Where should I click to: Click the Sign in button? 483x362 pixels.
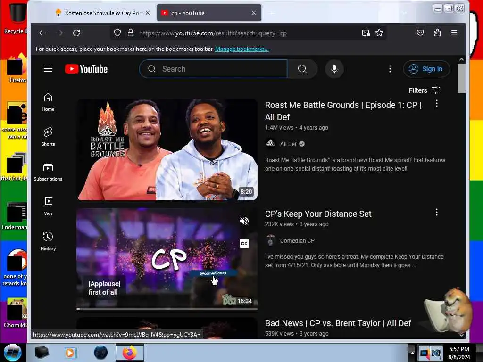click(426, 69)
